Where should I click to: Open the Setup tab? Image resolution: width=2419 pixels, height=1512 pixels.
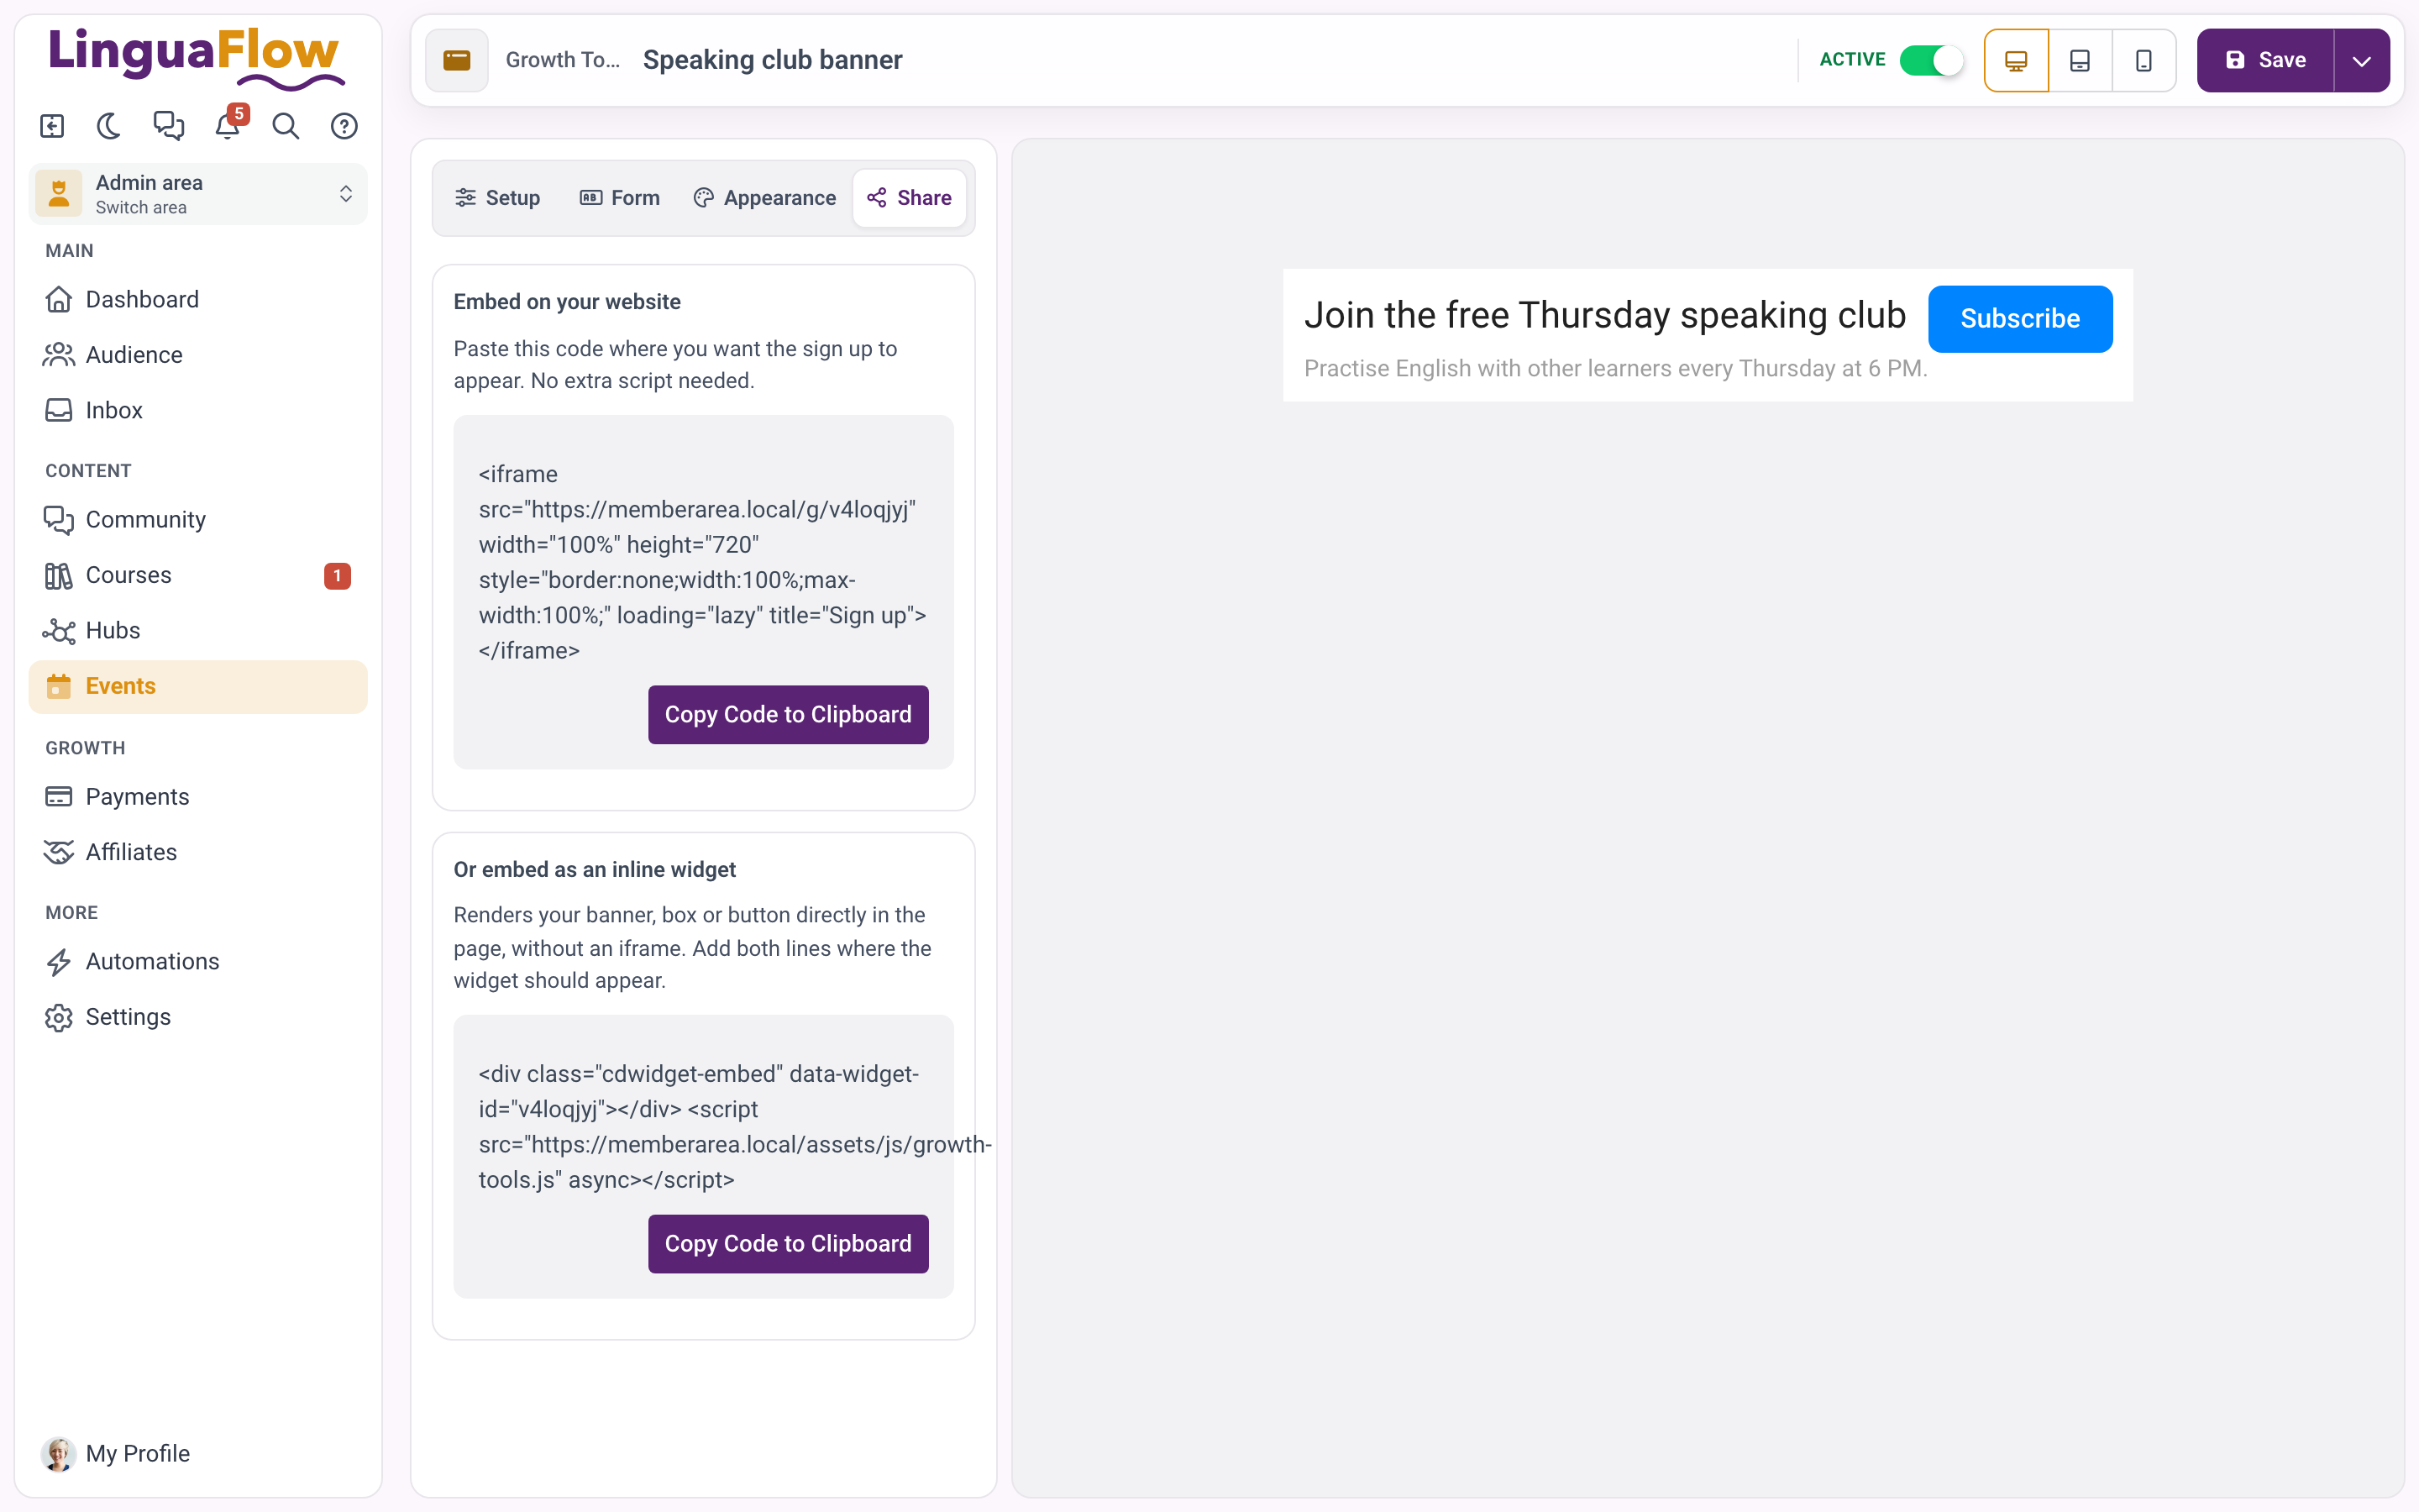tap(498, 198)
